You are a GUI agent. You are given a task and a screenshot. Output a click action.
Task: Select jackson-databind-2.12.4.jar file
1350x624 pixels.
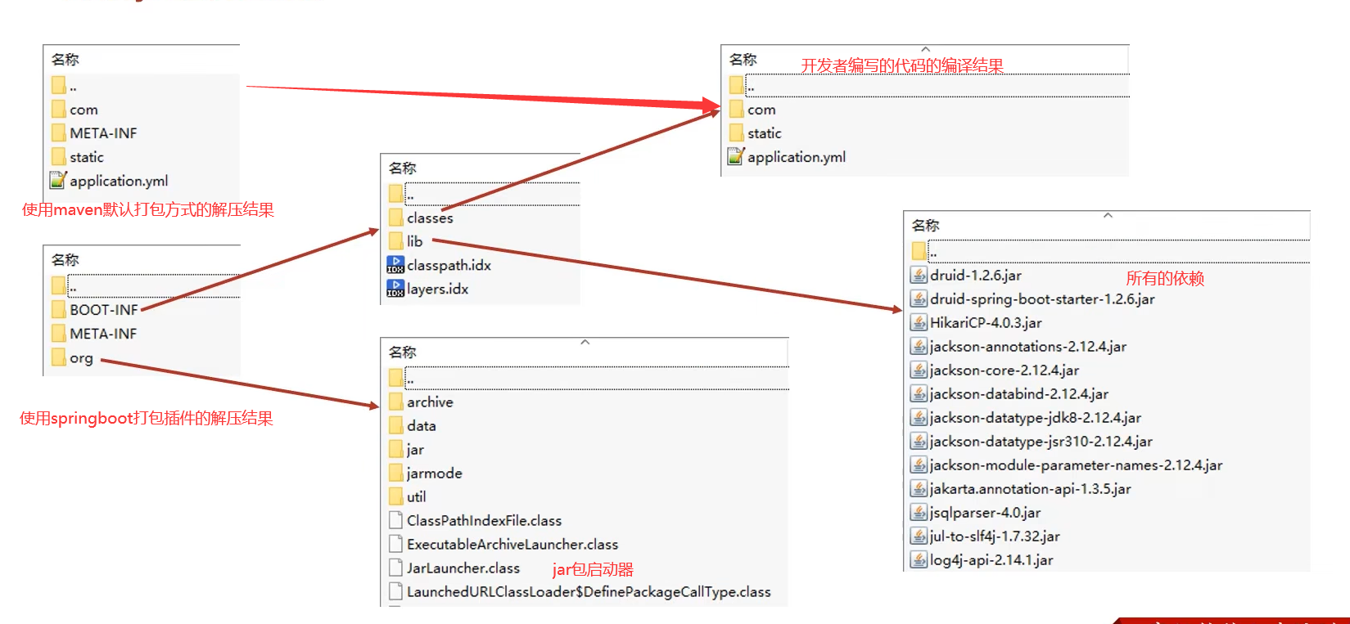[x=1018, y=394]
